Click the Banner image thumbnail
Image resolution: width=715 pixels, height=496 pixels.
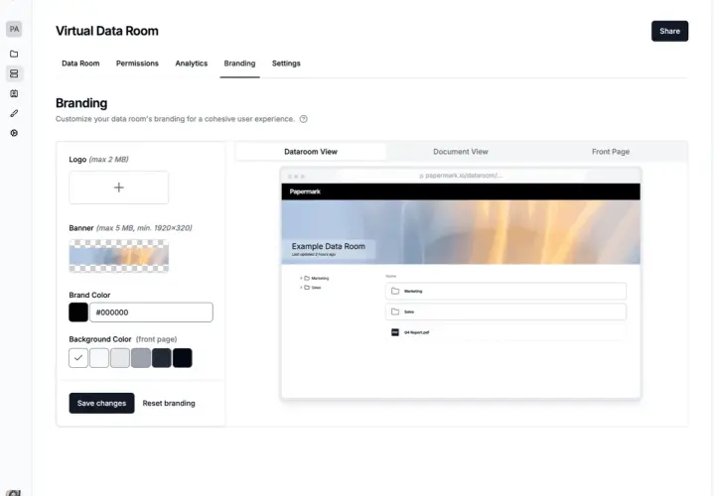coord(118,256)
